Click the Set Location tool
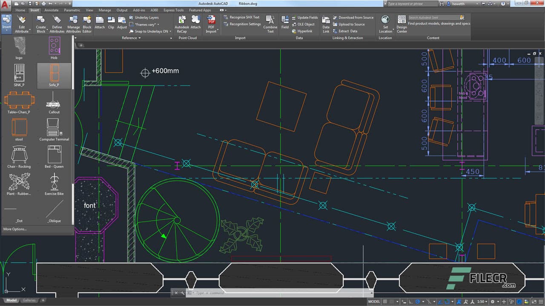 pos(385,23)
